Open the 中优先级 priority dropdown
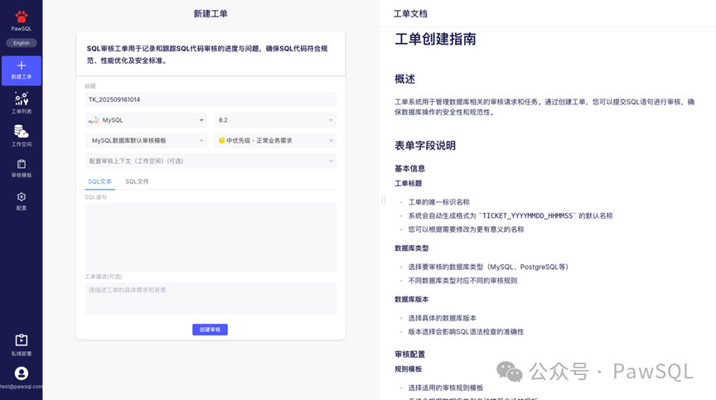 click(x=275, y=141)
